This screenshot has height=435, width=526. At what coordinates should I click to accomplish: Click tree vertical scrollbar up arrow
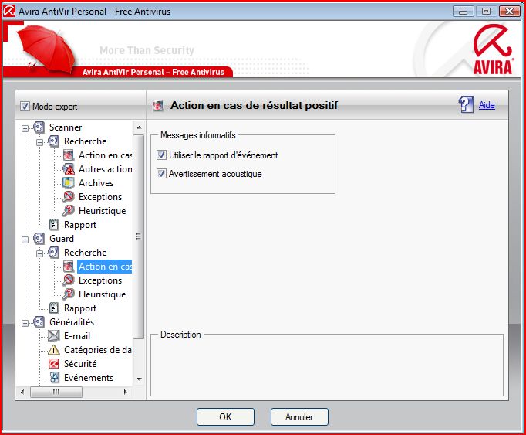click(139, 127)
